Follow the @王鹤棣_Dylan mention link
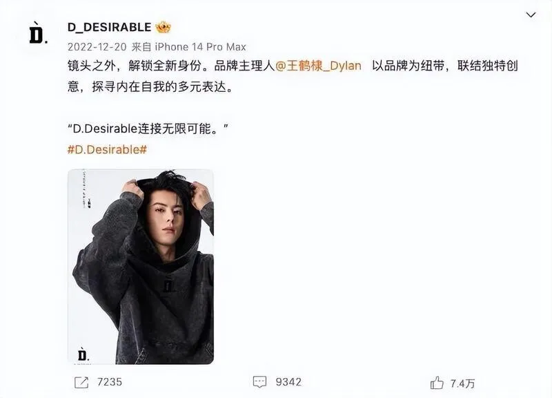Image resolution: width=552 pixels, height=398 pixels. [318, 66]
